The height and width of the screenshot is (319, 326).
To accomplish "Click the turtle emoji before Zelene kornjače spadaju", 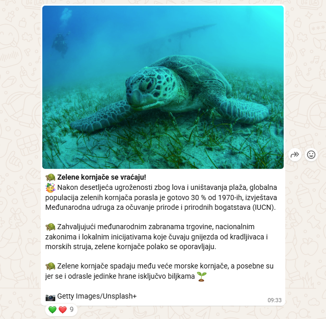I will [50, 266].
